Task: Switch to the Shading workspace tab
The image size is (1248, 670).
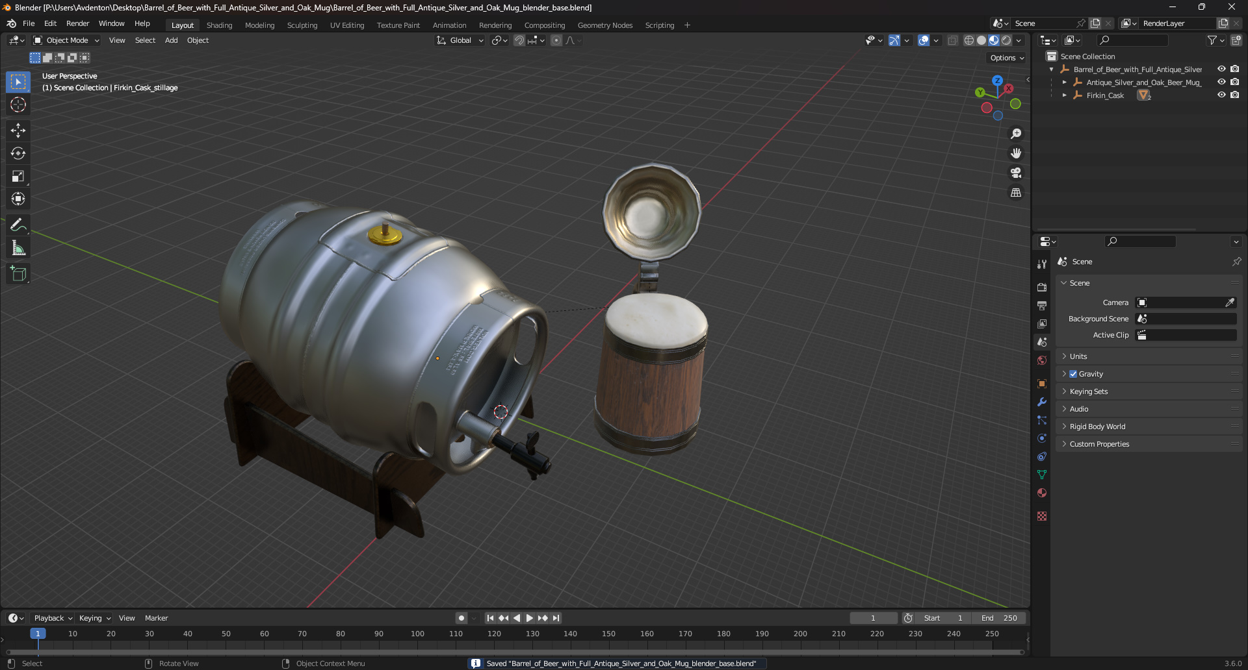Action: [x=219, y=25]
